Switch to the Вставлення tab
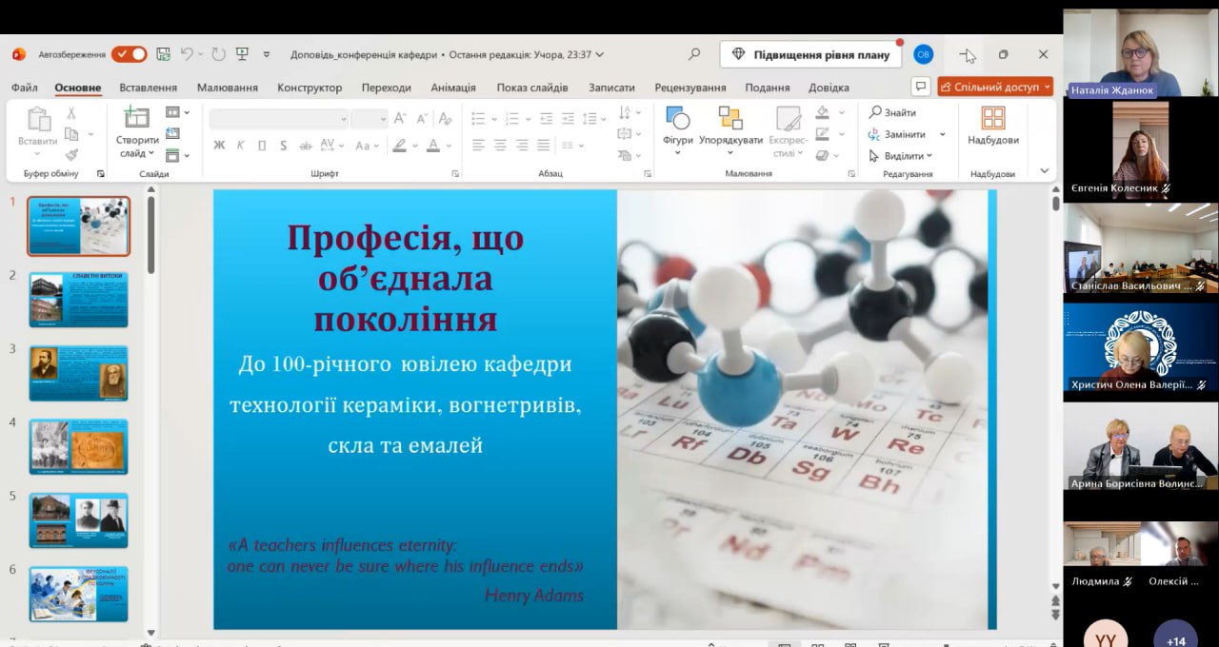1219x647 pixels. click(149, 88)
